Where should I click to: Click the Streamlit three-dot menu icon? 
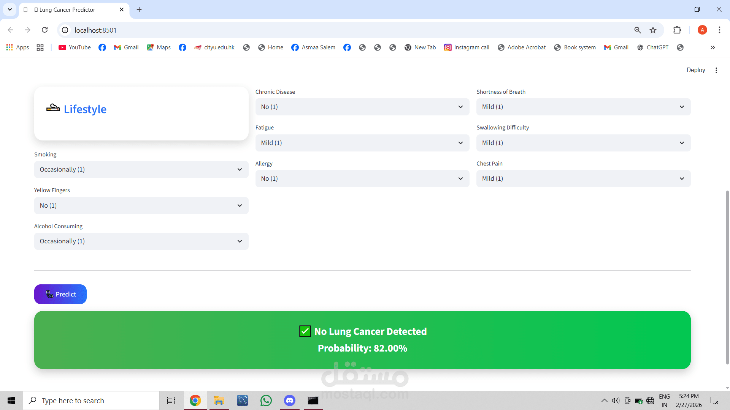tap(716, 70)
